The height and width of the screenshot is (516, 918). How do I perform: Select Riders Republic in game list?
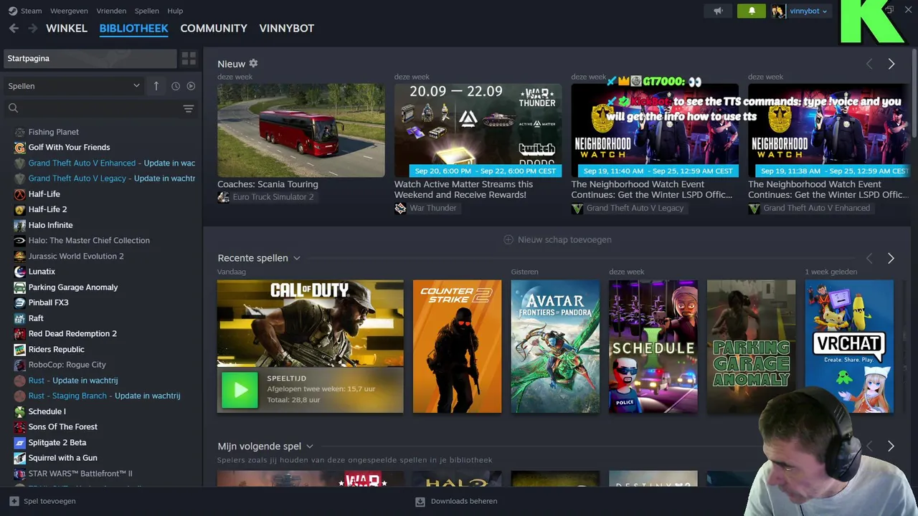(57, 349)
